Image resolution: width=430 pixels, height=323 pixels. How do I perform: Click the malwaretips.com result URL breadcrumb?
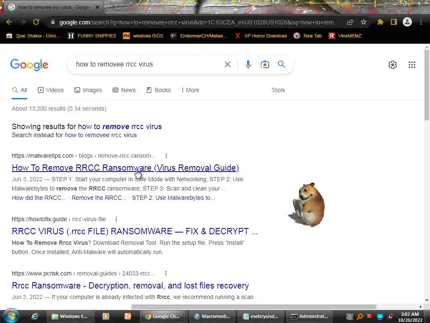coord(84,156)
